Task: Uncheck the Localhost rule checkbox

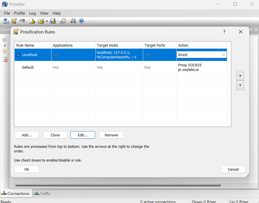Action: [18, 55]
